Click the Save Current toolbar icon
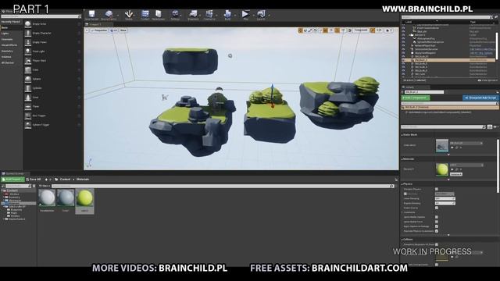Image resolution: width=500 pixels, height=281 pixels. point(92,14)
